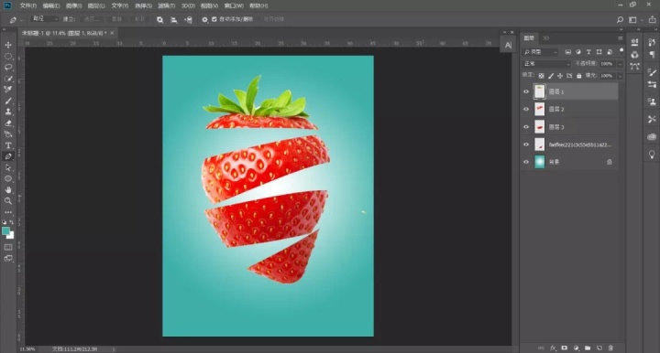This screenshot has width=660, height=353.
Task: Select the Elliptical Marquee tool
Action: [x=8, y=57]
